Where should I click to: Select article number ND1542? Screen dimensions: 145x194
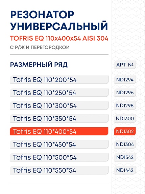tap(125, 157)
